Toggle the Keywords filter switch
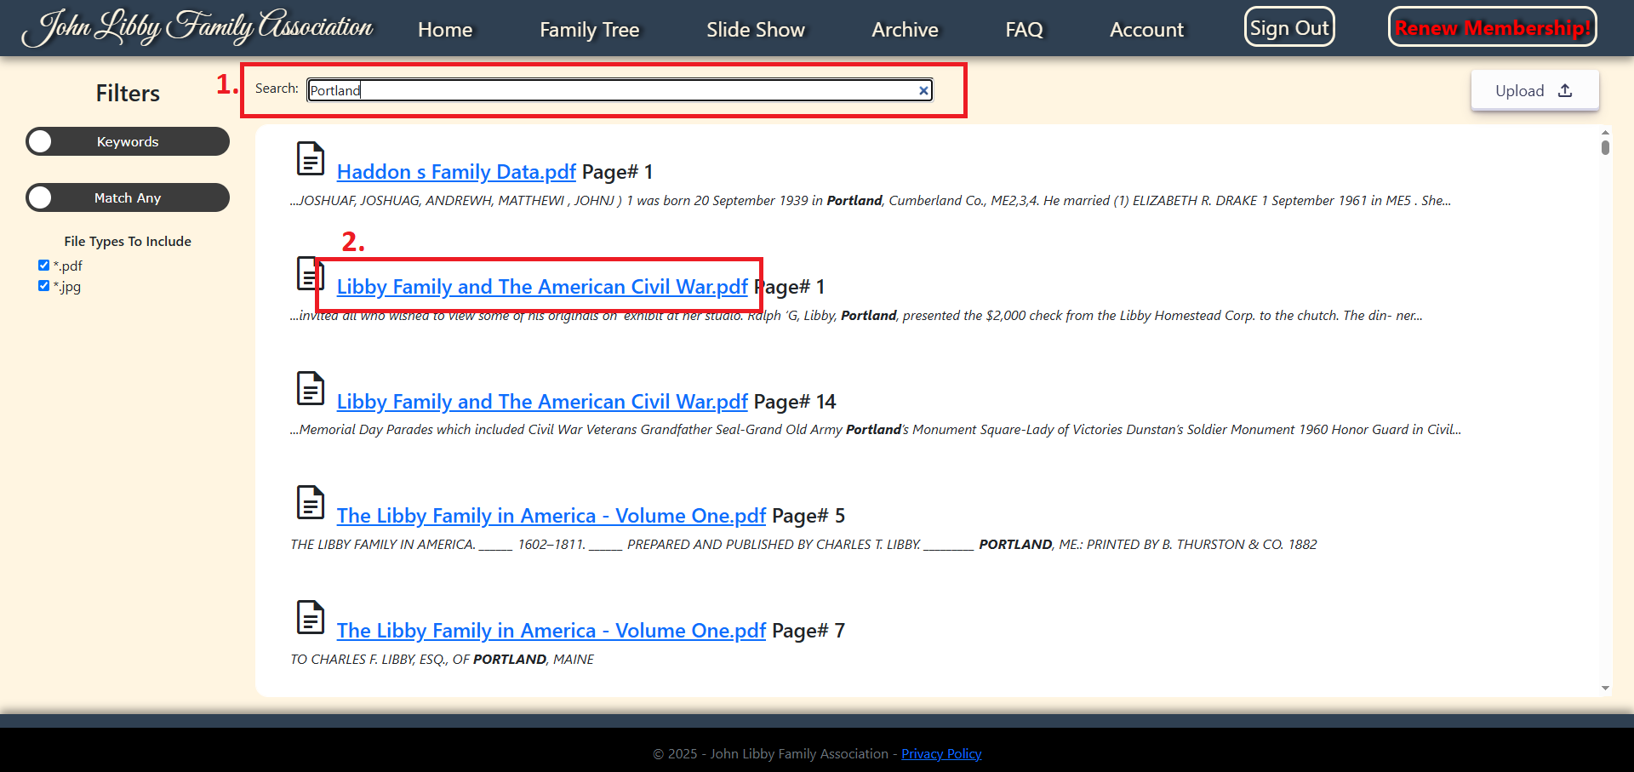The height and width of the screenshot is (772, 1634). [x=128, y=141]
